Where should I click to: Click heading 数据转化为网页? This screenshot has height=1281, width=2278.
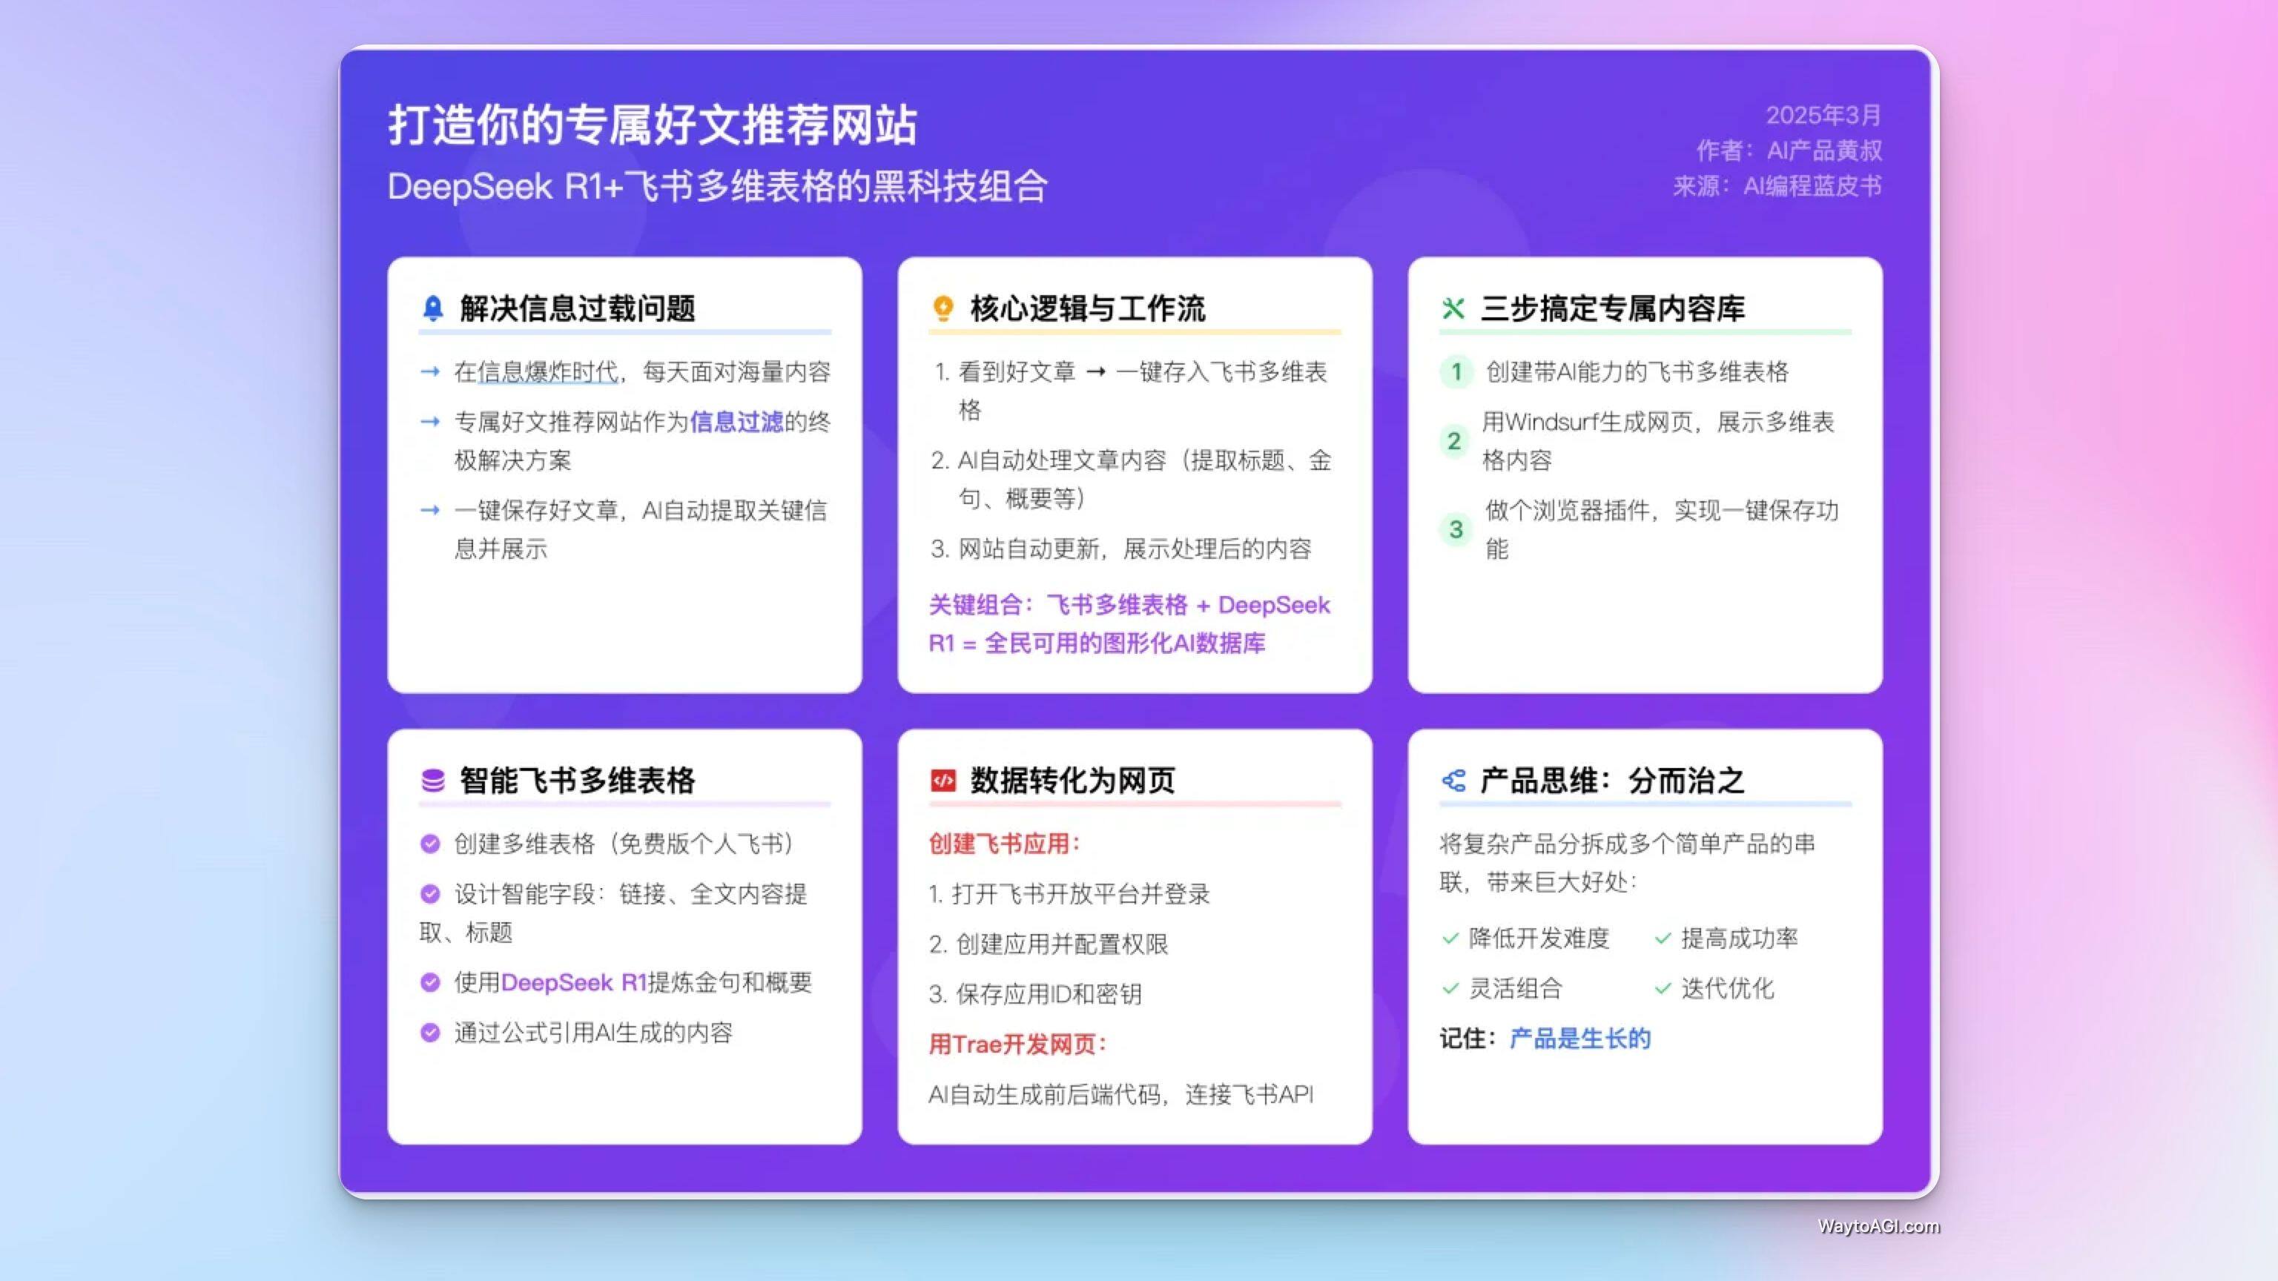(1073, 780)
